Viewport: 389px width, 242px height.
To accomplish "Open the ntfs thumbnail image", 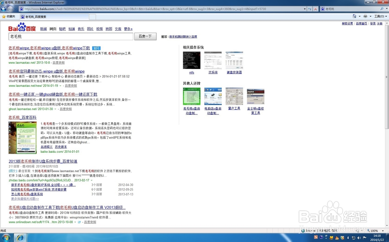I will click(191, 60).
